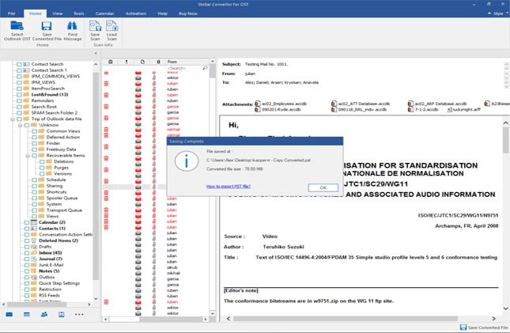Image resolution: width=510 pixels, height=333 pixels.
Task: Open the Buy Now tab
Action: [x=188, y=13]
